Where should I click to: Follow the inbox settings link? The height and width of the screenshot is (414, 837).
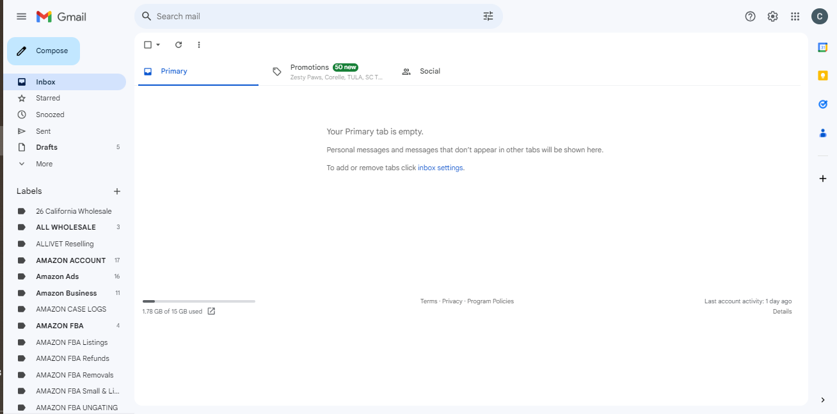click(440, 168)
